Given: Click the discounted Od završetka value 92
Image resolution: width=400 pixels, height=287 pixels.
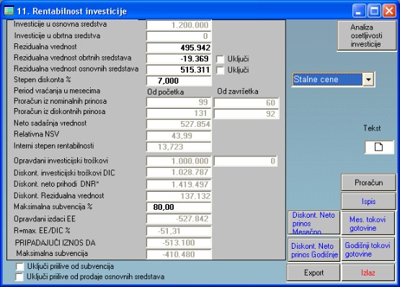Looking at the screenshot, I should pyautogui.click(x=246, y=114).
